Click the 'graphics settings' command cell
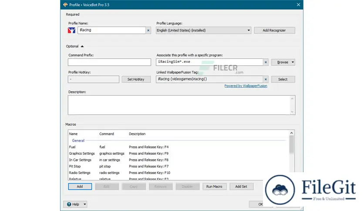The height and width of the screenshot is (211, 364). [112, 153]
